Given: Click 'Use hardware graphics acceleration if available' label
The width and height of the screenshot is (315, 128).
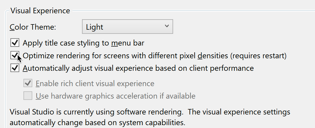Looking at the screenshot, I should tap(116, 96).
